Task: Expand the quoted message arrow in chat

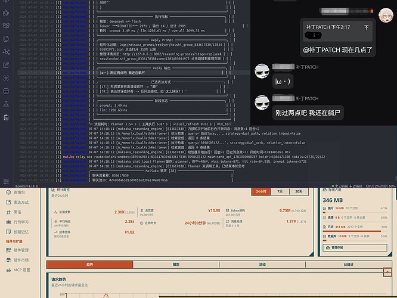Action: point(367,27)
